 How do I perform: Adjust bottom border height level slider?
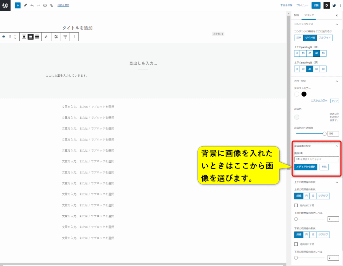296,258
